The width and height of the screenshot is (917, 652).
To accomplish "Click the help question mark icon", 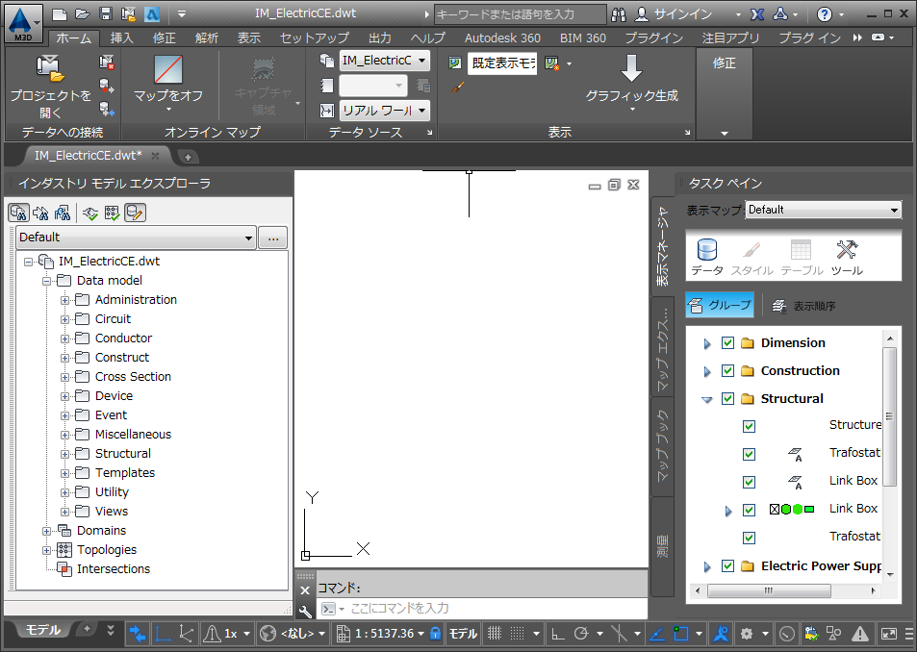I will [824, 14].
